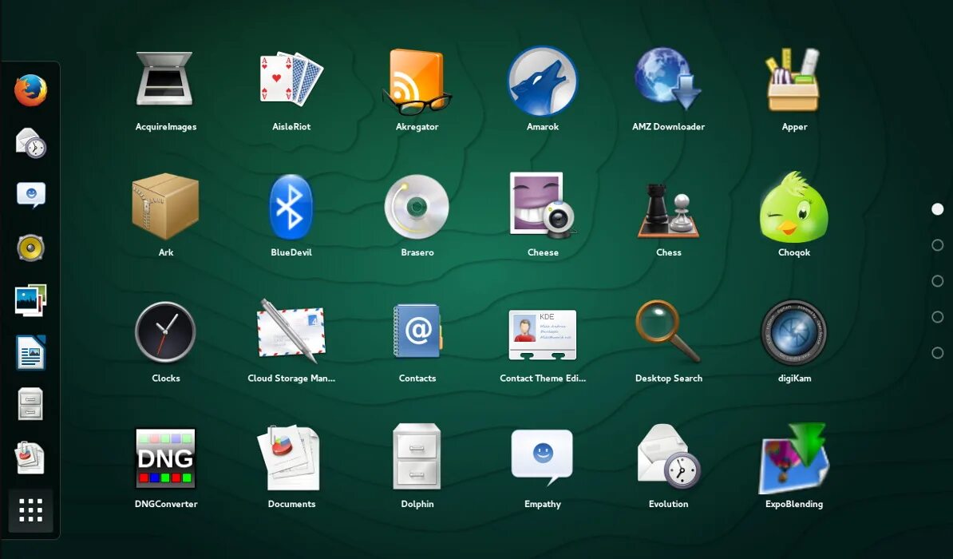Launch Choqok microblogging client
The height and width of the screenshot is (559, 953).
[793, 207]
